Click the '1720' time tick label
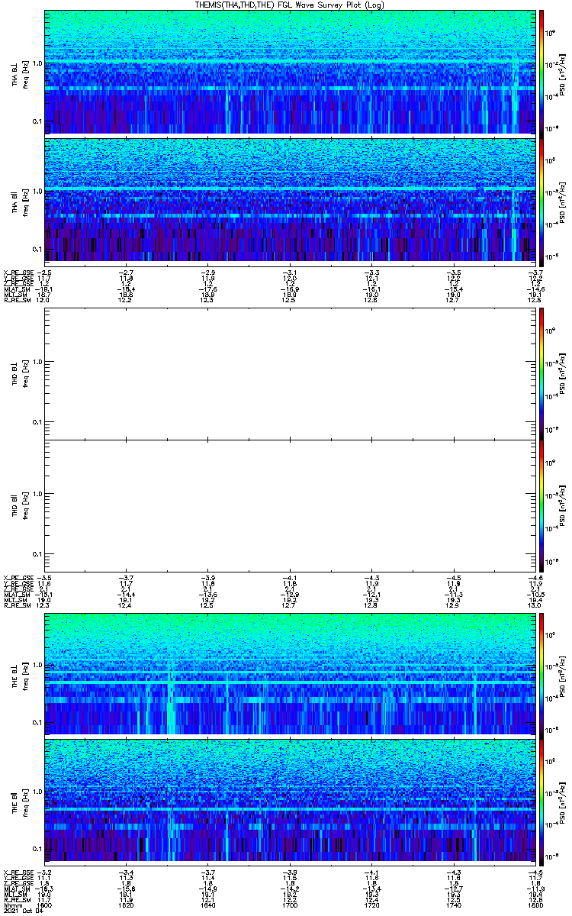 [371, 905]
